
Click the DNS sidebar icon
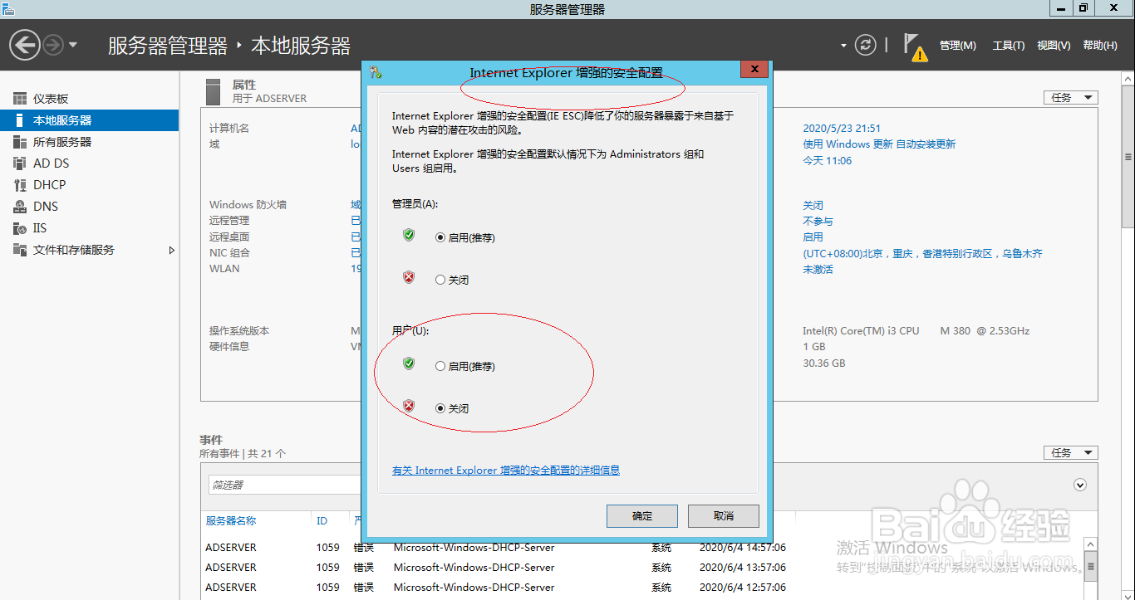tap(20, 207)
